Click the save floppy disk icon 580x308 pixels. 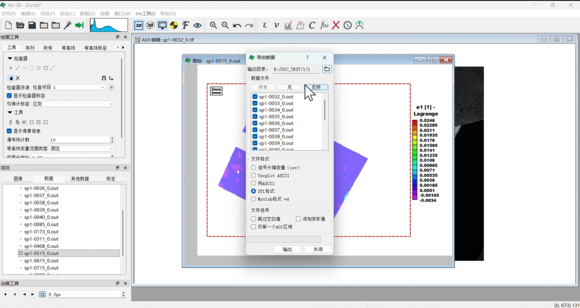click(x=32, y=25)
